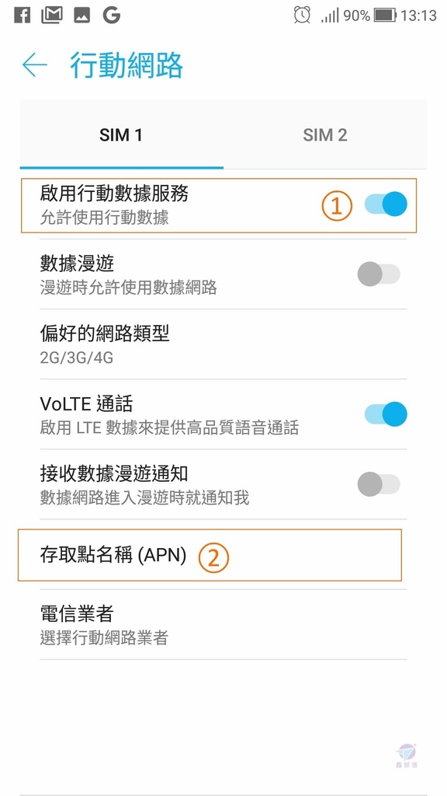Viewport: 447px width, 796px height.
Task: Turn off the VoLTE 通話 switch
Action: pos(386,414)
